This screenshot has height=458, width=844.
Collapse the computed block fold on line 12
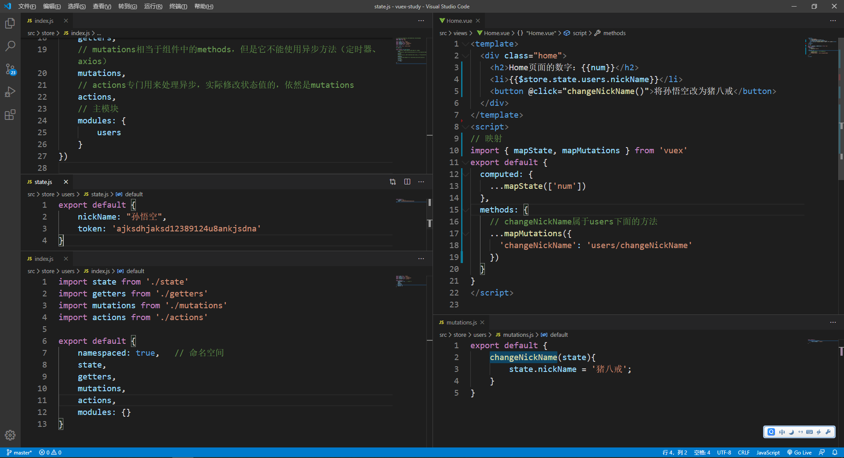point(466,174)
